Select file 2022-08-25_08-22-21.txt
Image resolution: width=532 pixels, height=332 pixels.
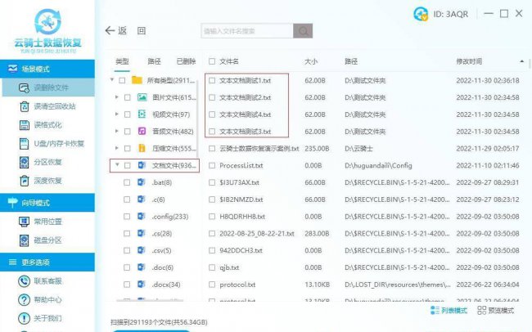[x=257, y=234]
